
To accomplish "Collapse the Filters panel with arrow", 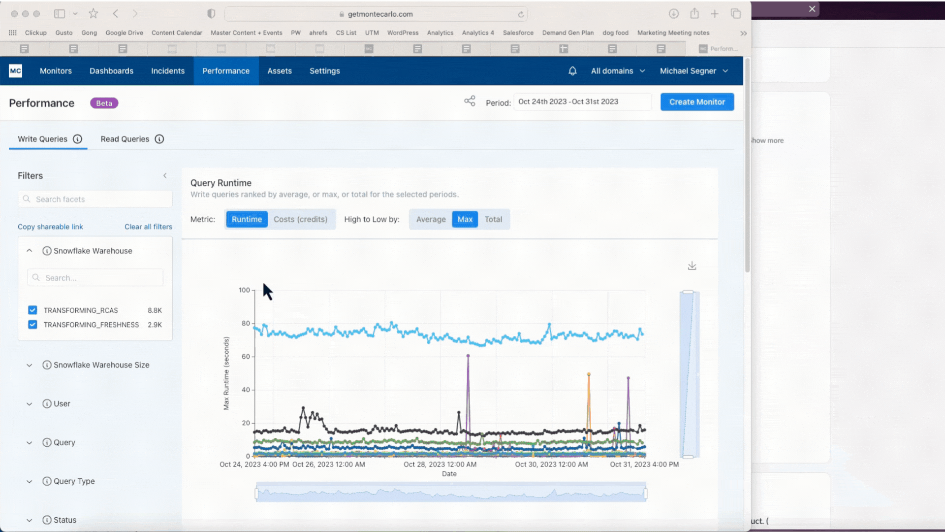I will tap(165, 175).
